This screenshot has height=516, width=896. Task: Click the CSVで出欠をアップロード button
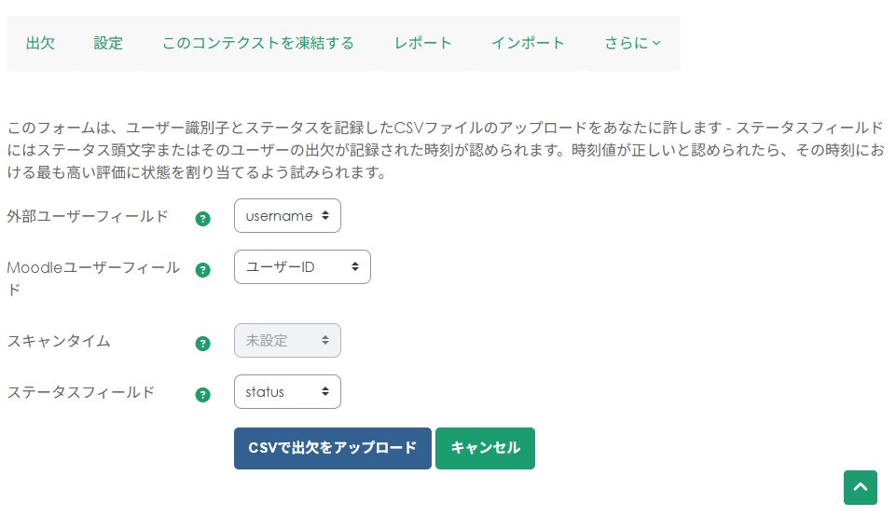pyautogui.click(x=332, y=448)
